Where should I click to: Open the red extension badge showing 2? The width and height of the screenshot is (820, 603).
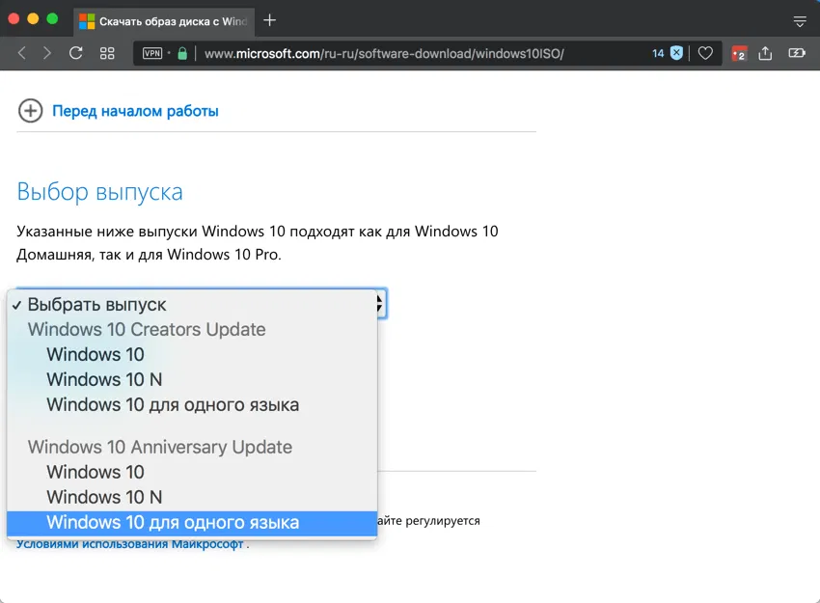(x=739, y=53)
